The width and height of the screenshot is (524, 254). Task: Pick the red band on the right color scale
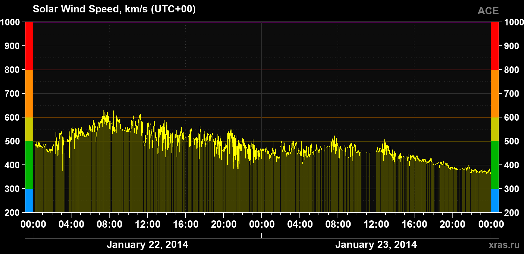click(x=495, y=46)
